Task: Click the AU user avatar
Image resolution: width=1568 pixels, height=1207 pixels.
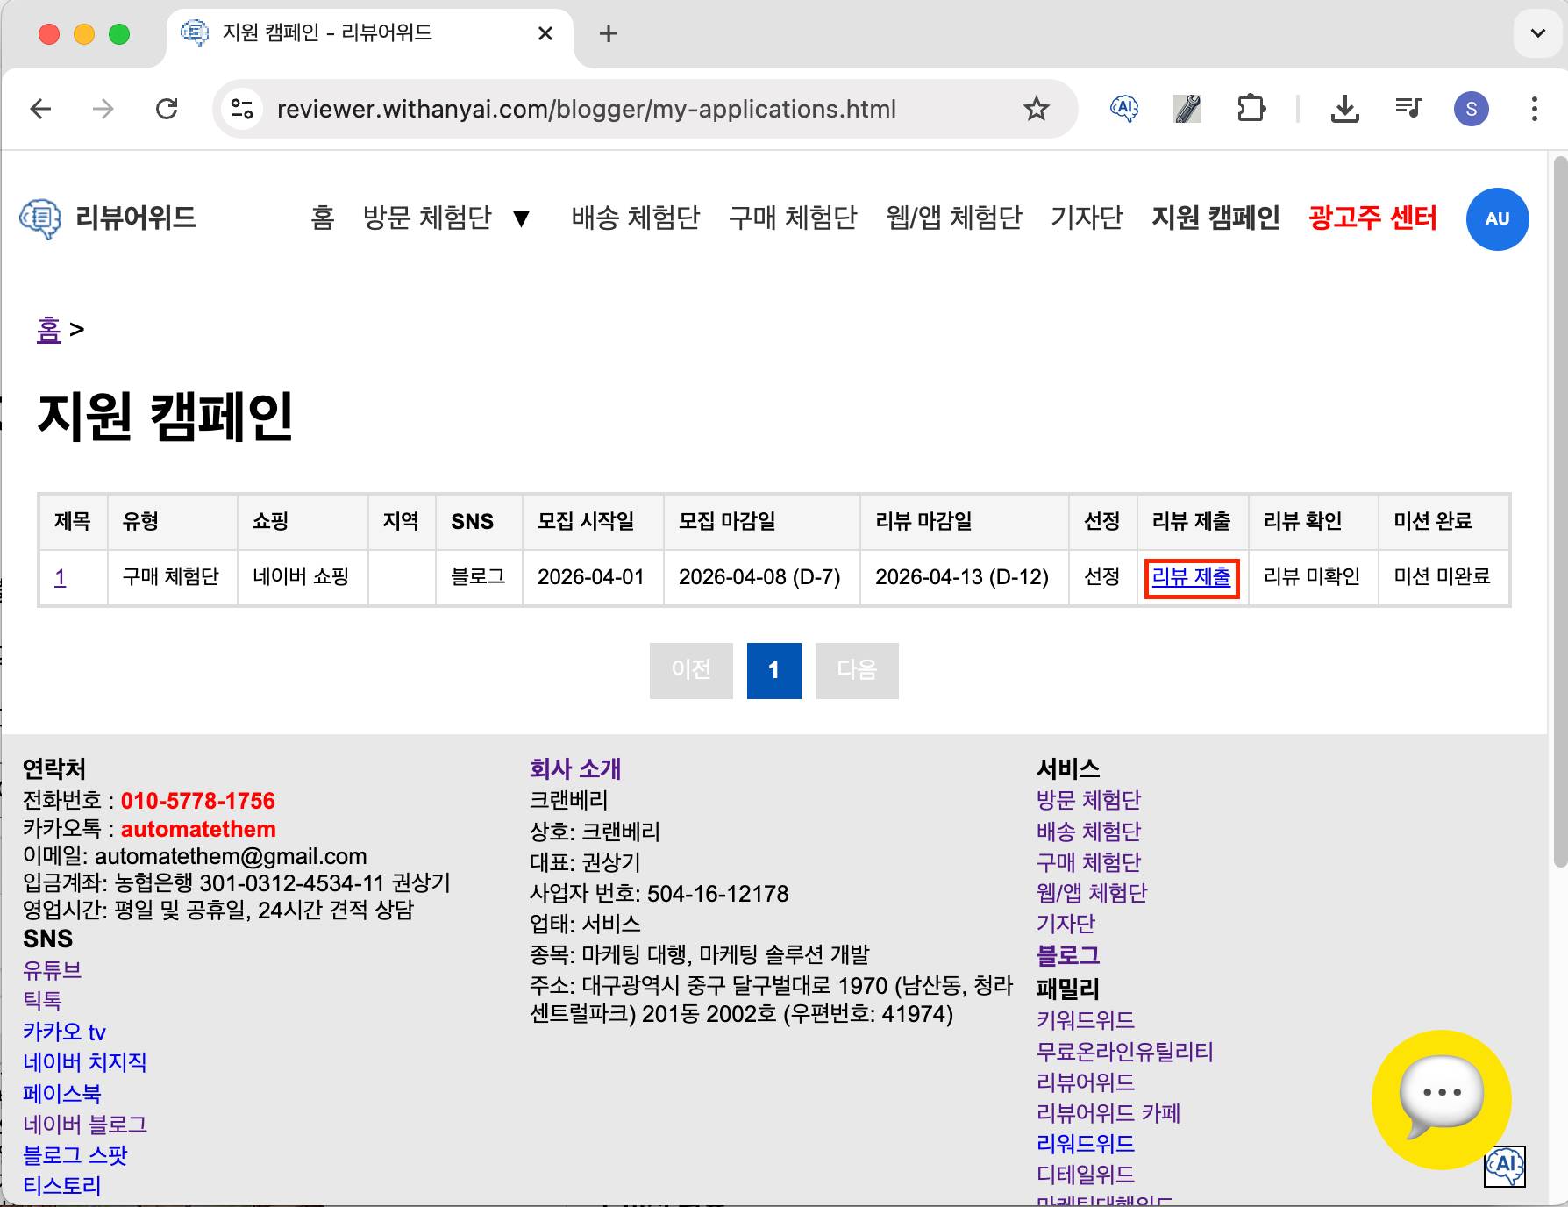Action: pos(1497,219)
